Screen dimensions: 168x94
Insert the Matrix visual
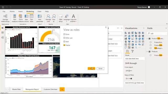tap(133, 45)
